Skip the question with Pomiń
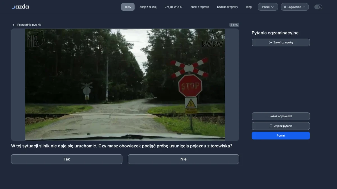The height and width of the screenshot is (189, 337). point(281,136)
